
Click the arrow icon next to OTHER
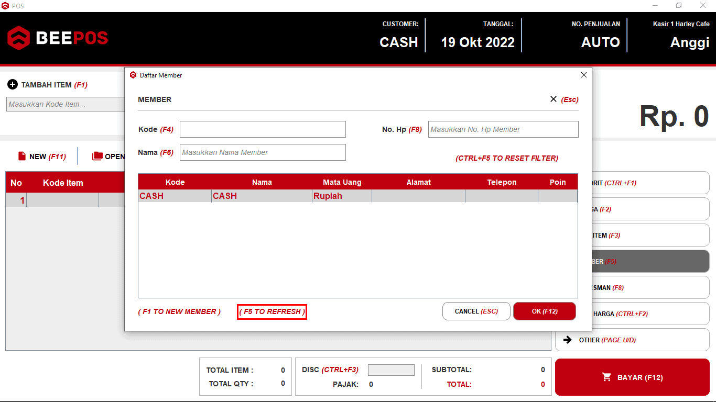(567, 340)
